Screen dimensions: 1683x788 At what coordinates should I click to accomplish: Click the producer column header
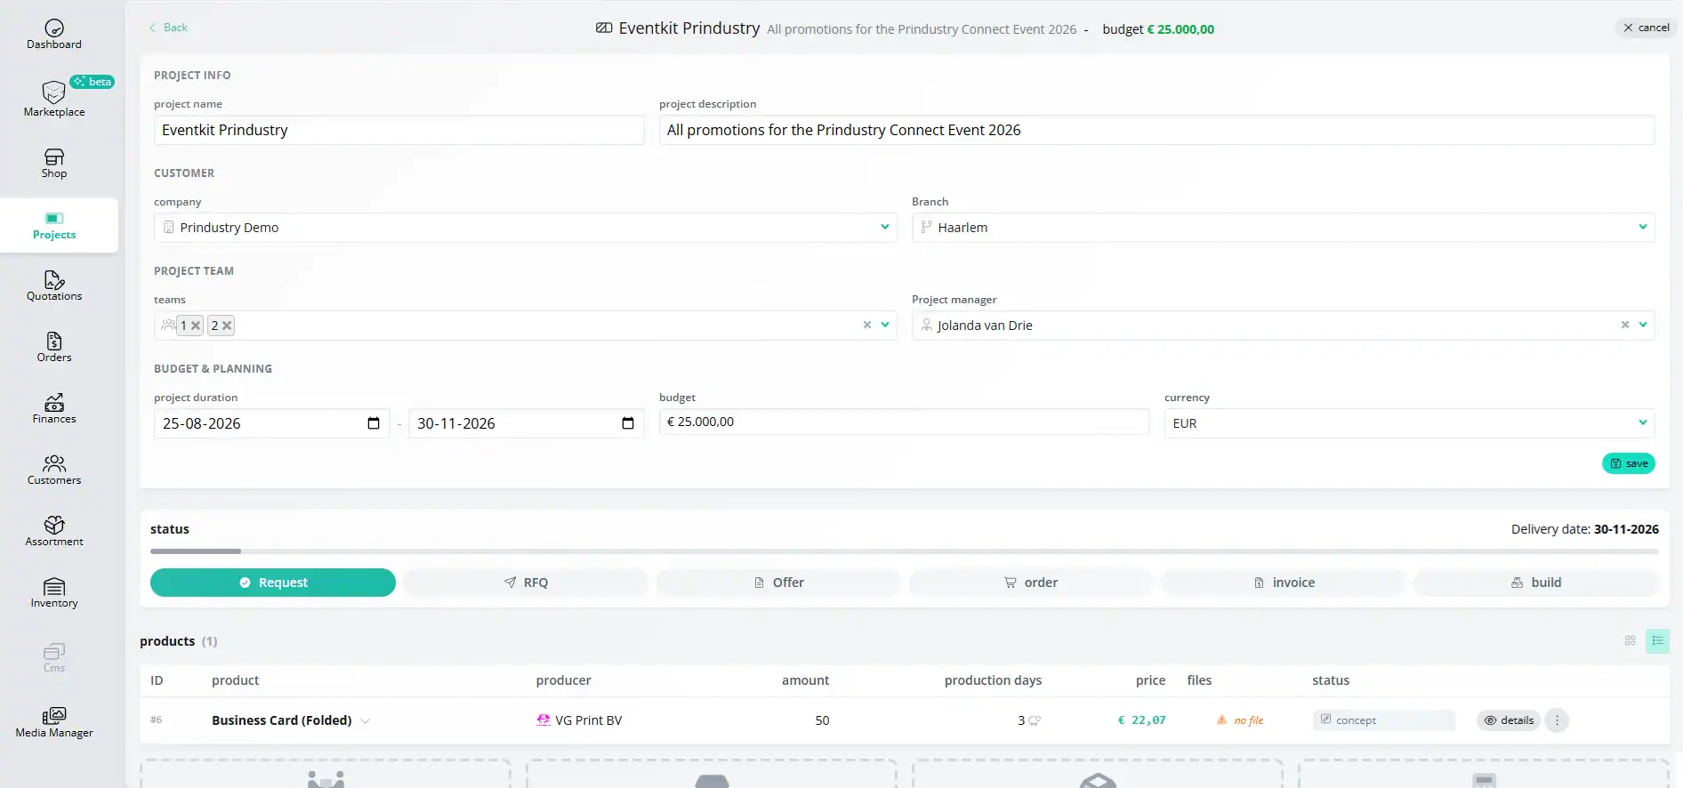click(x=563, y=680)
